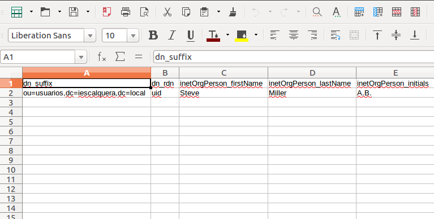Image resolution: width=434 pixels, height=219 pixels.
Task: Click the Open file folder icon
Action: [x=45, y=12]
